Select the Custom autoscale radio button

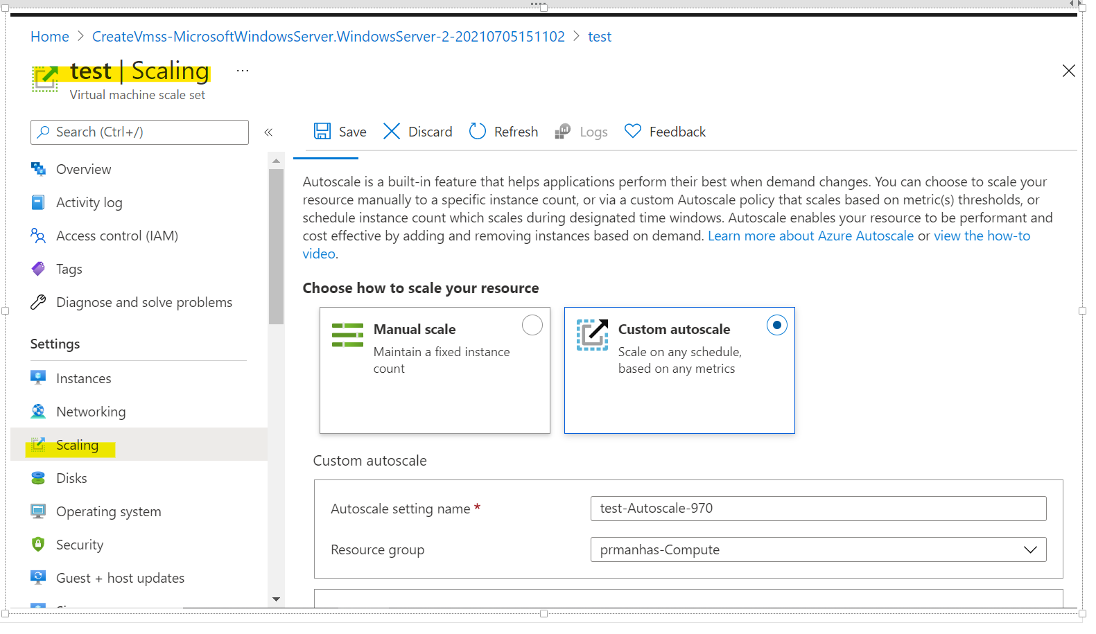click(x=777, y=325)
